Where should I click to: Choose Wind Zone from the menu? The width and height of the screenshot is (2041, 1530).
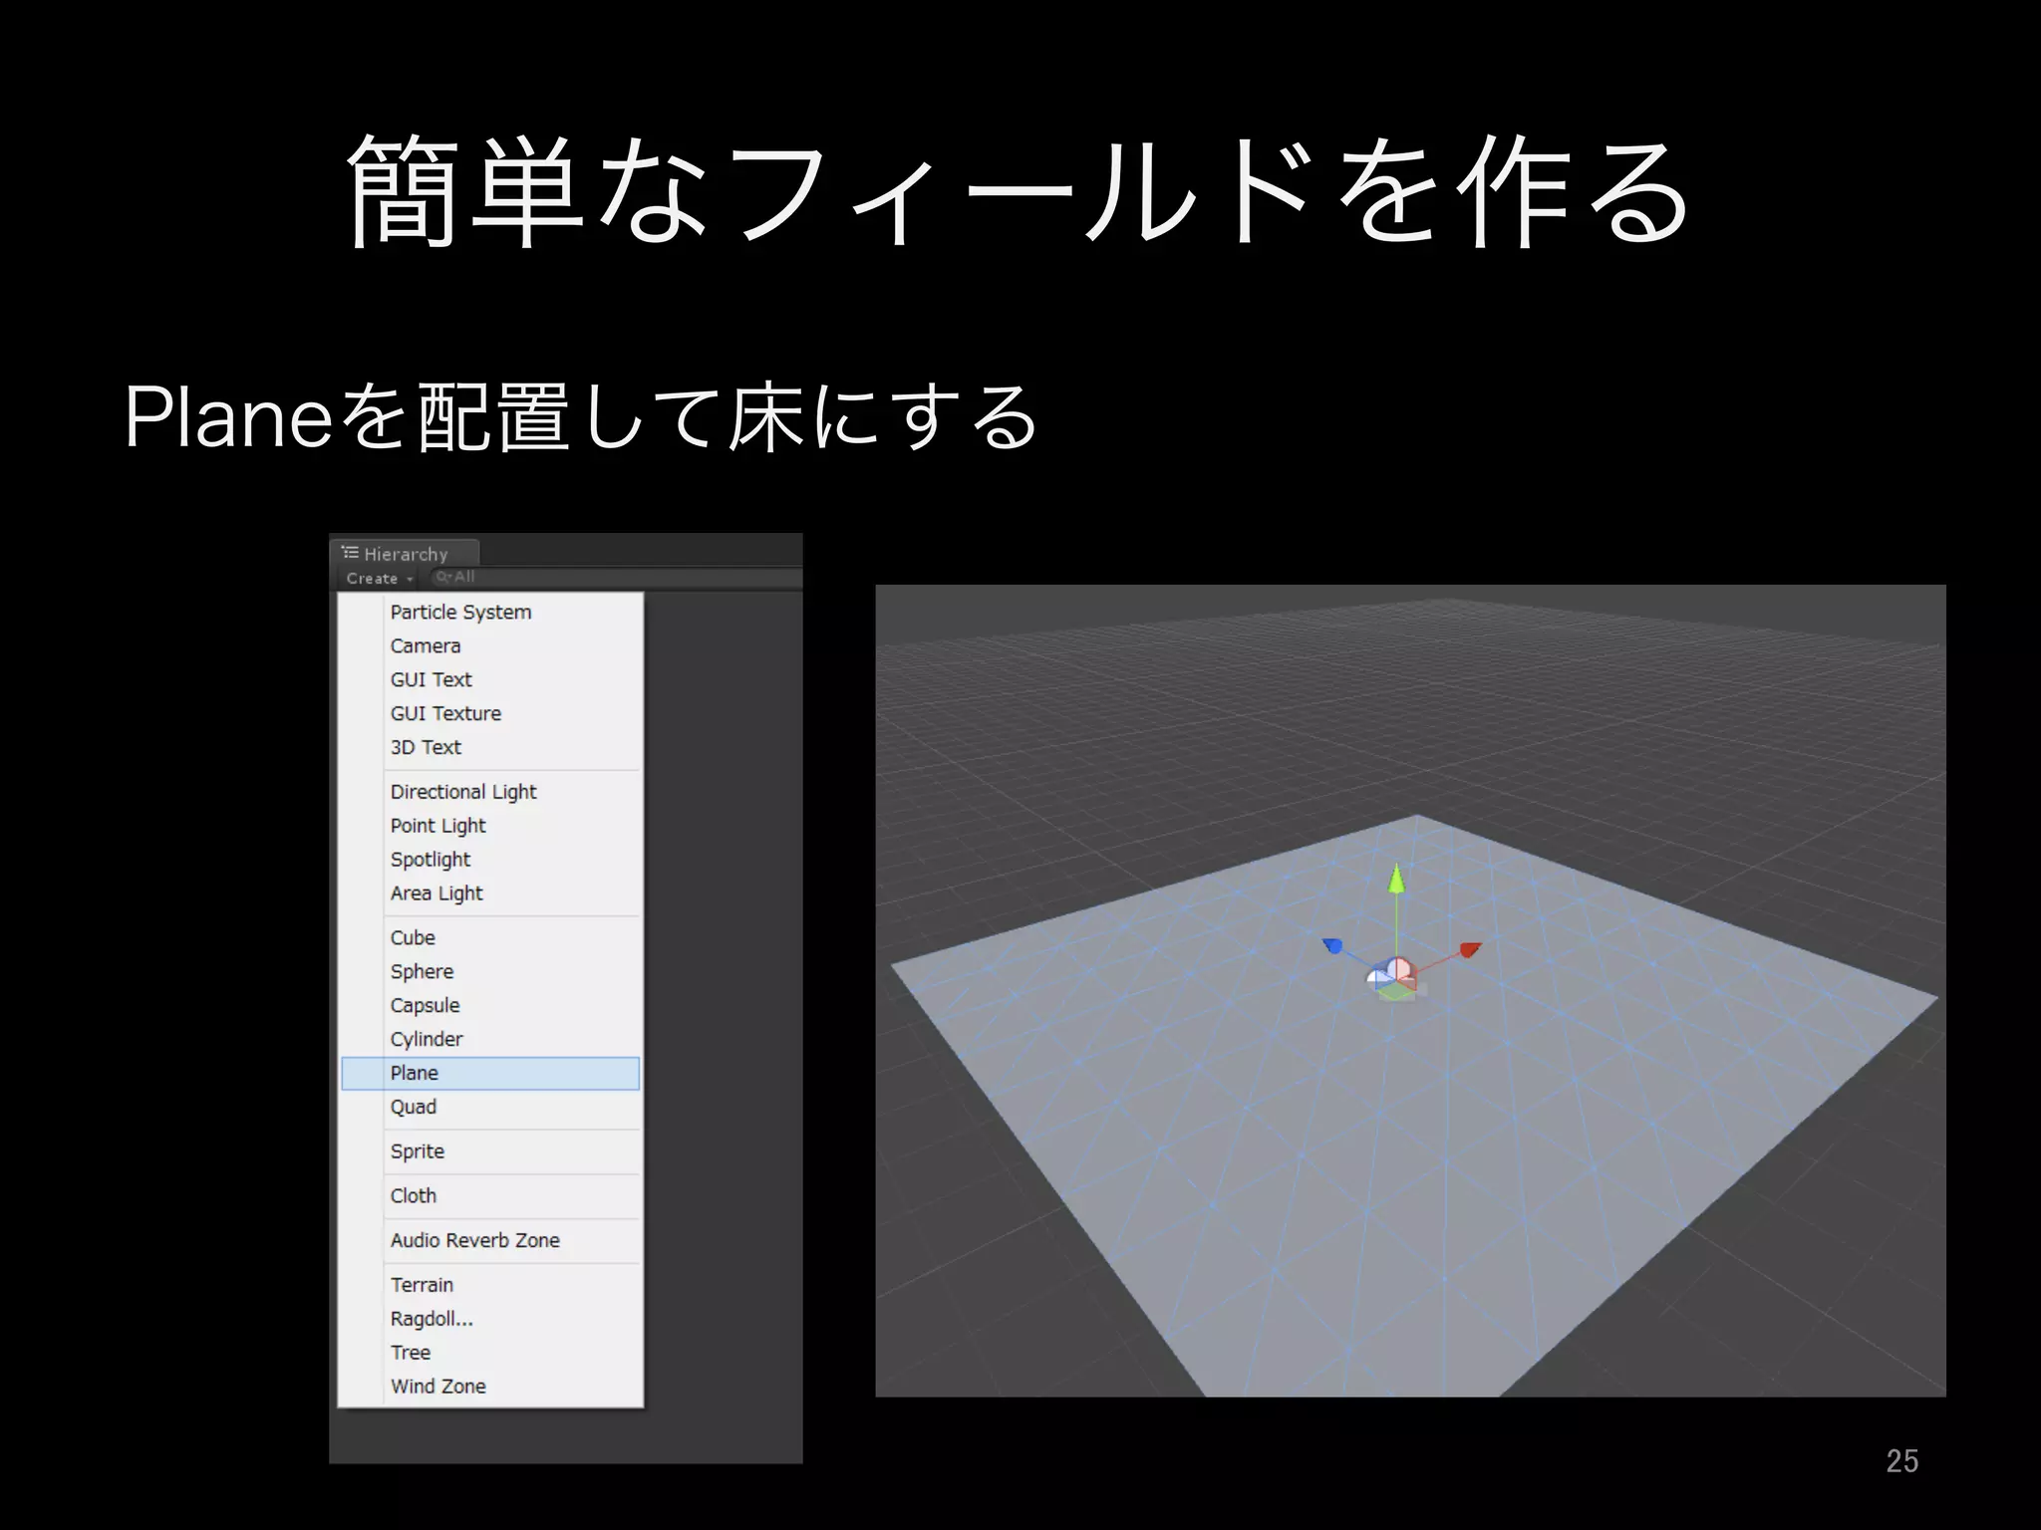490,1387
